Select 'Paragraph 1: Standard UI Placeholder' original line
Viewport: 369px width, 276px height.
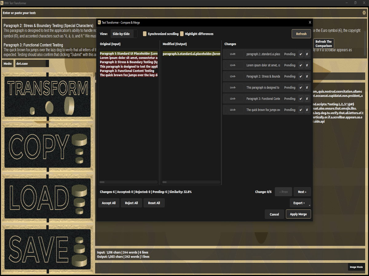(129, 54)
